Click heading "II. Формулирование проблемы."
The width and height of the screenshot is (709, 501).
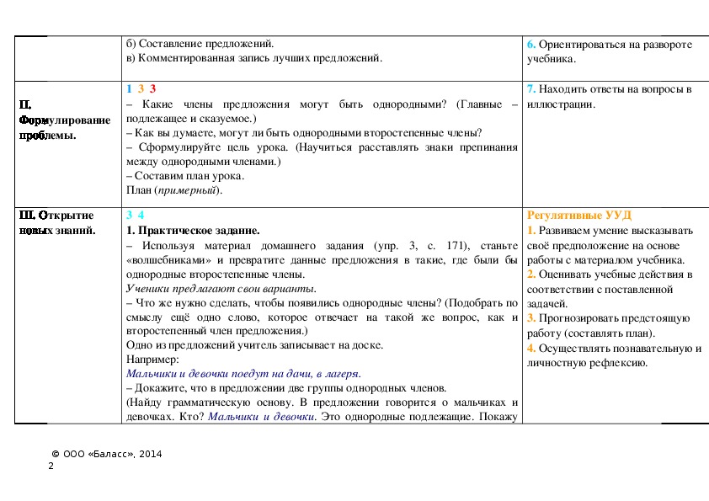(65, 120)
